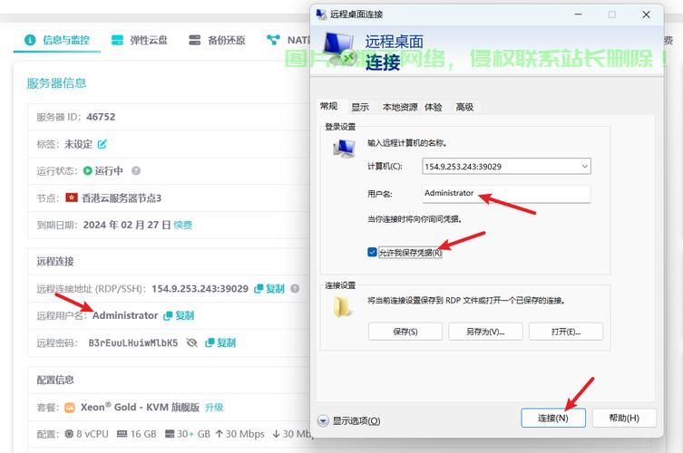Click password text B3rEuuLHuiwMlbK5
Image resolution: width=683 pixels, height=453 pixels.
tap(133, 342)
